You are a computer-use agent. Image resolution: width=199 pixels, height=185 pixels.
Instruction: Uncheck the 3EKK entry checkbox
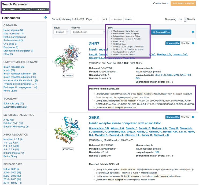tap(193, 117)
